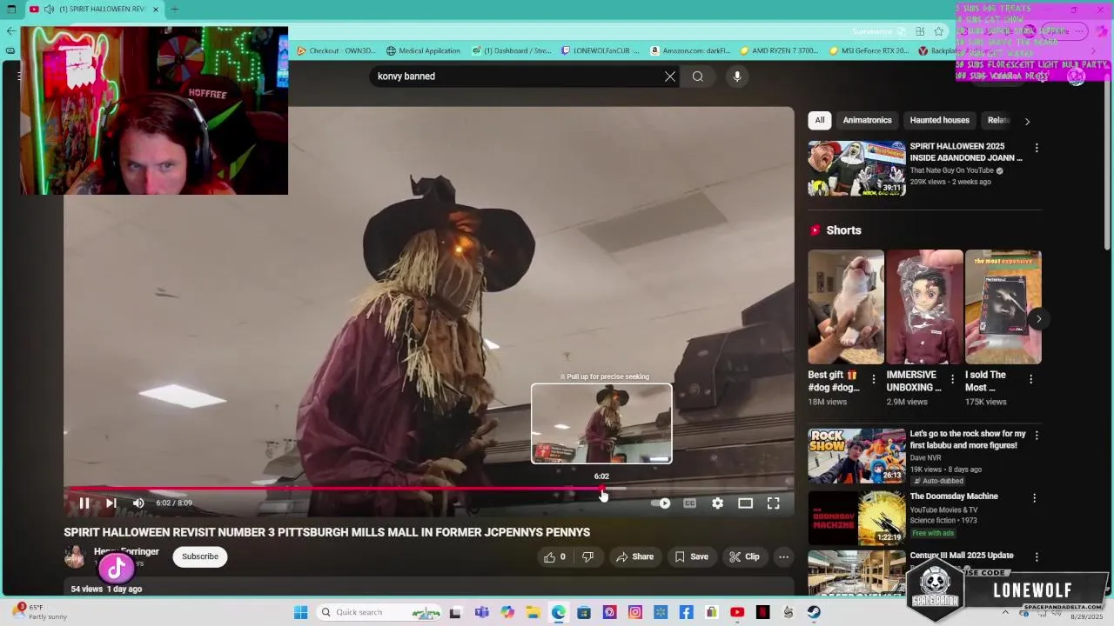
Task: Click the YouTube search magnifier button
Action: (x=698, y=77)
